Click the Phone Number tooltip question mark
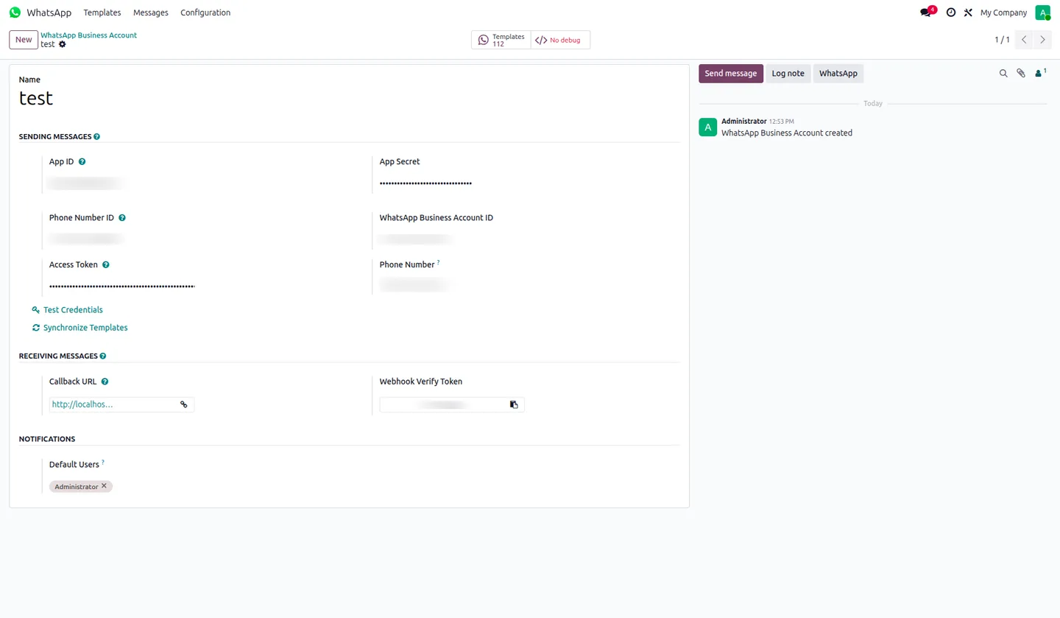This screenshot has width=1060, height=618. [439, 262]
